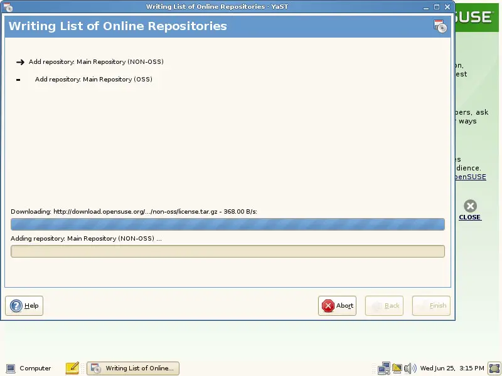The height and width of the screenshot is (376, 502).
Task: Click the dash marker beside the OSS repository step
Action: [x=18, y=80]
